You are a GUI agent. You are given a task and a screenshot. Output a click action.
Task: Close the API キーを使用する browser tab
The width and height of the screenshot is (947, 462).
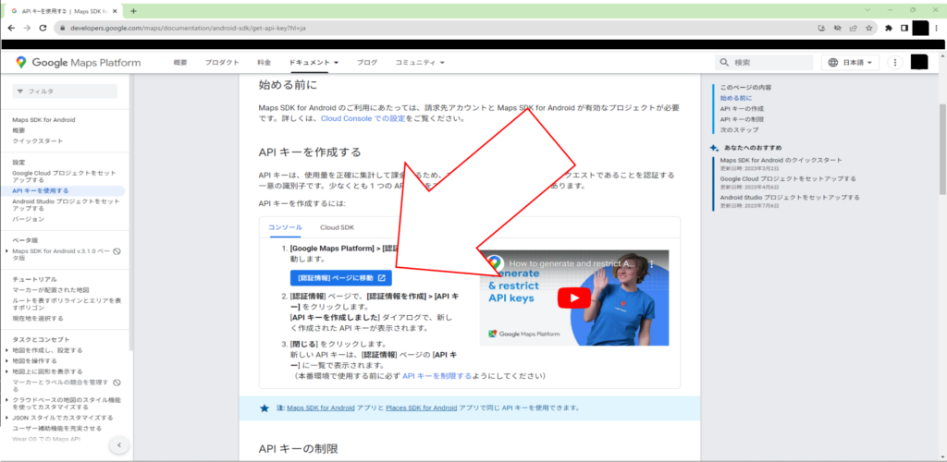116,11
